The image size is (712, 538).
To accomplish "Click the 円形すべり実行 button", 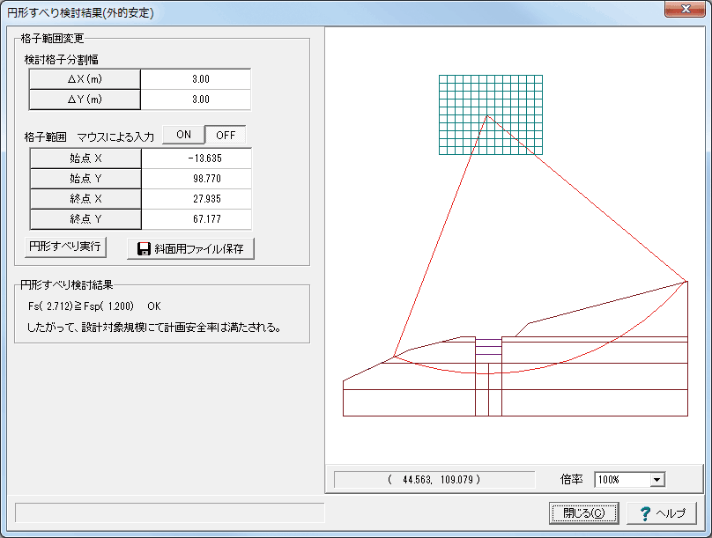I will tap(65, 247).
